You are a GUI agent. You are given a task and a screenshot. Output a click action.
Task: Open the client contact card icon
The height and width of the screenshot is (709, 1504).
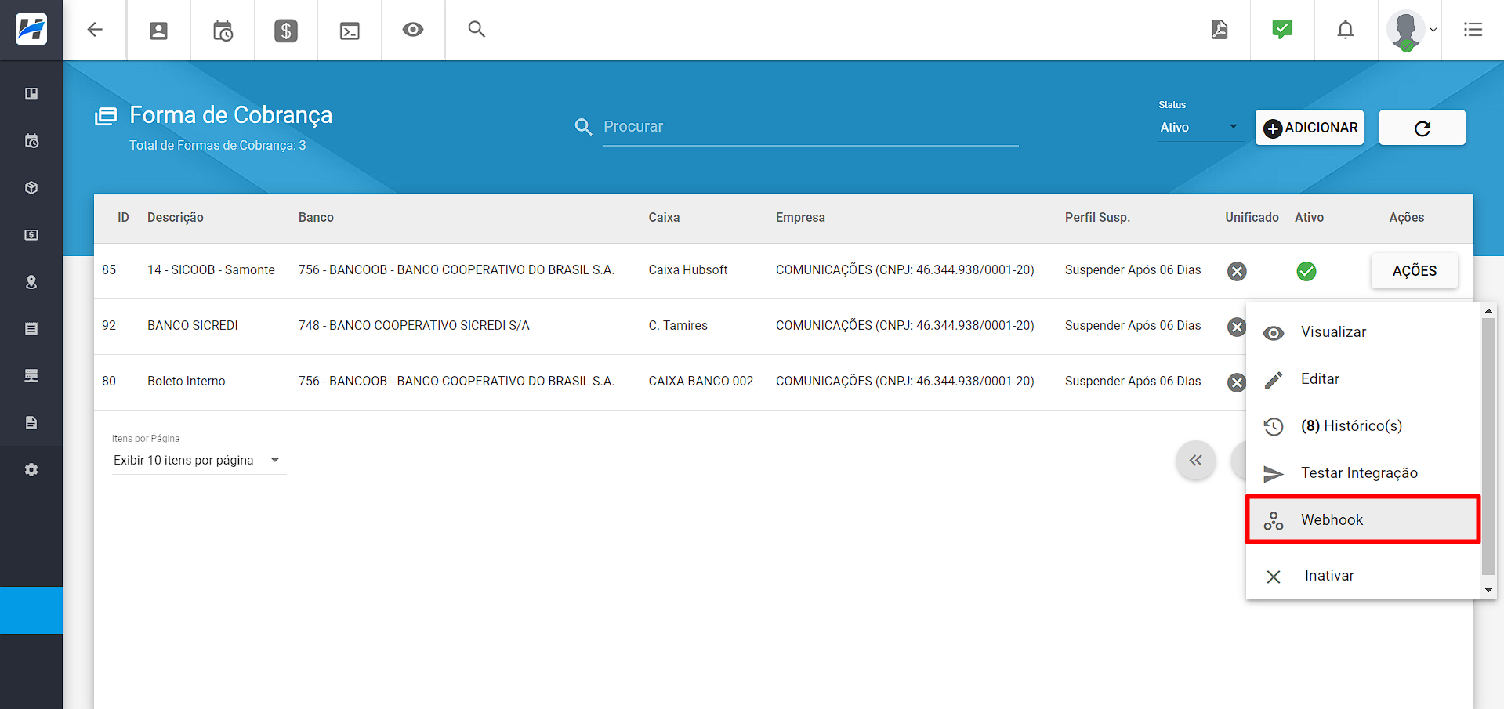pos(159,31)
